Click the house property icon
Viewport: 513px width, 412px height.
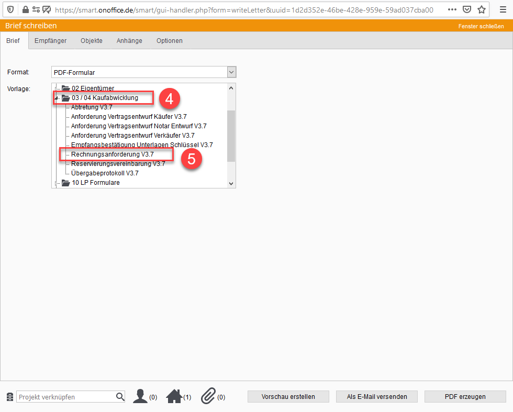(174, 396)
